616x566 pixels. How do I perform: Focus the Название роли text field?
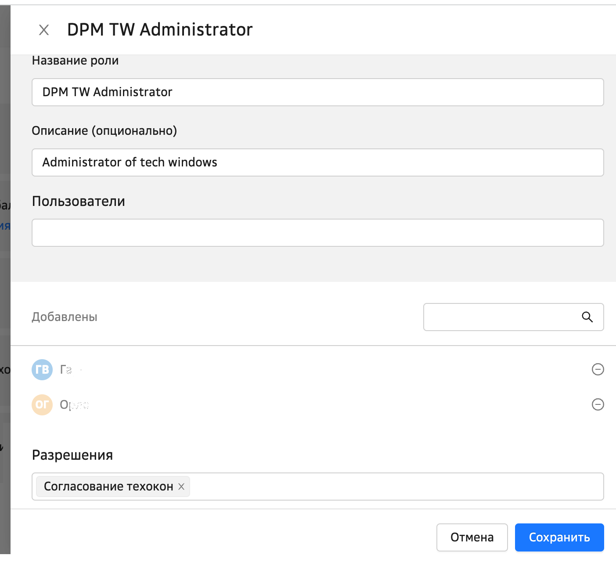(317, 92)
